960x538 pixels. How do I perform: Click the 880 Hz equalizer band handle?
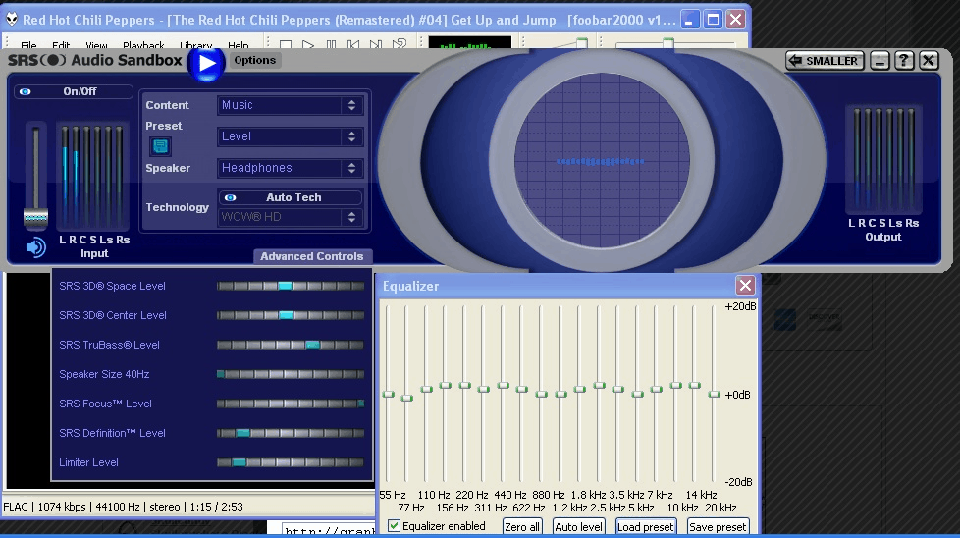(541, 394)
